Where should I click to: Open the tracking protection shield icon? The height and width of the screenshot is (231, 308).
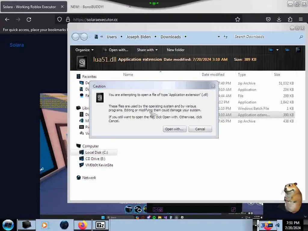(60, 19)
